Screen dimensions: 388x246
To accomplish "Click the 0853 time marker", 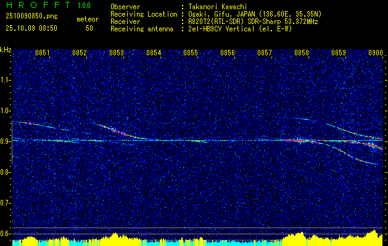I will coord(117,53).
